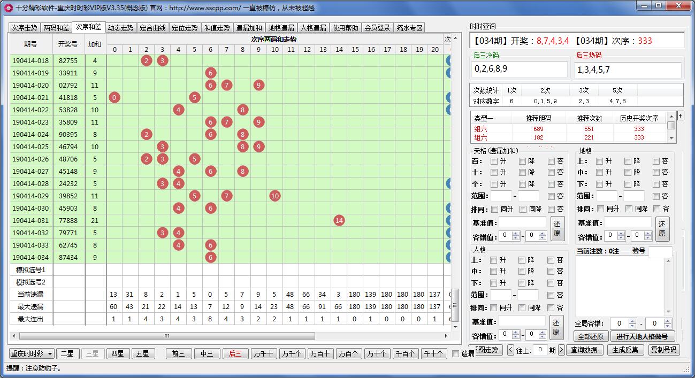This screenshot has height=378, width=695.
Task: Click the 进行天地人格做号 button
Action: 642,336
